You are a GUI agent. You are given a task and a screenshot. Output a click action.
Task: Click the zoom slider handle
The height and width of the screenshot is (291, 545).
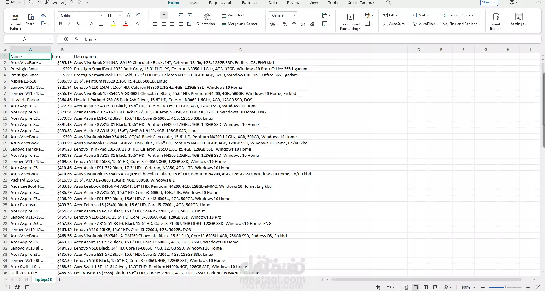coord(505,287)
